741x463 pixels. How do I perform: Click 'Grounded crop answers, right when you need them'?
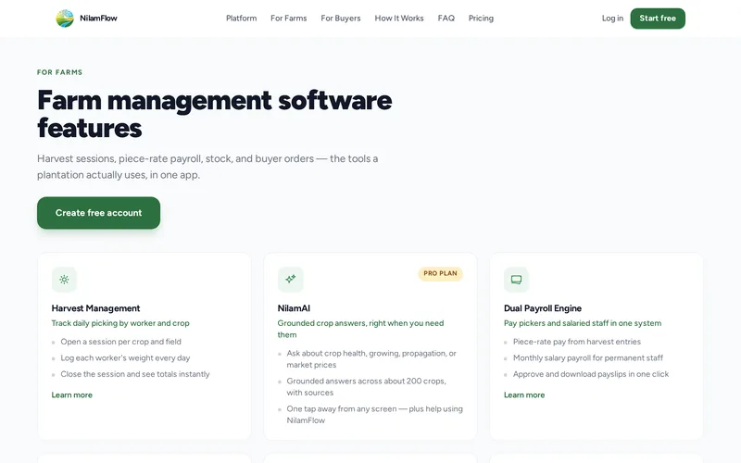360,329
